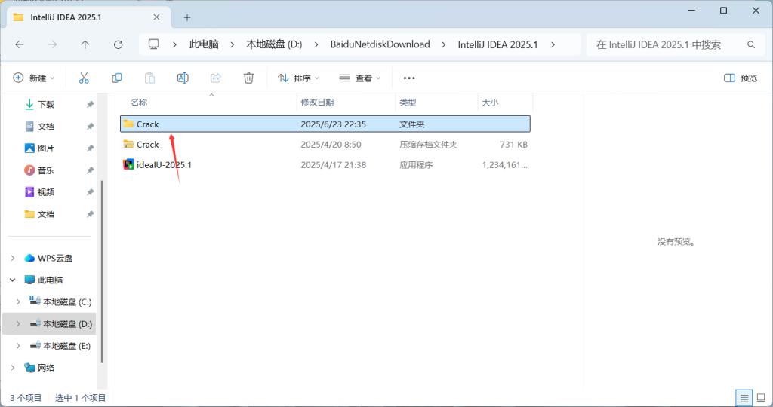Click the search magnifier icon
This screenshot has height=407, width=773.
coord(751,44)
